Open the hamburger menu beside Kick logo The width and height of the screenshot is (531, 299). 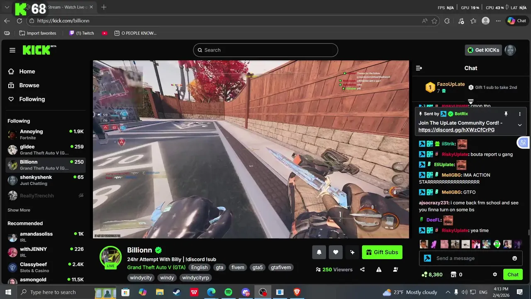click(x=12, y=50)
